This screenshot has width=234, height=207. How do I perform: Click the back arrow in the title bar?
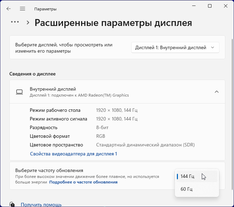[x=9, y=9]
